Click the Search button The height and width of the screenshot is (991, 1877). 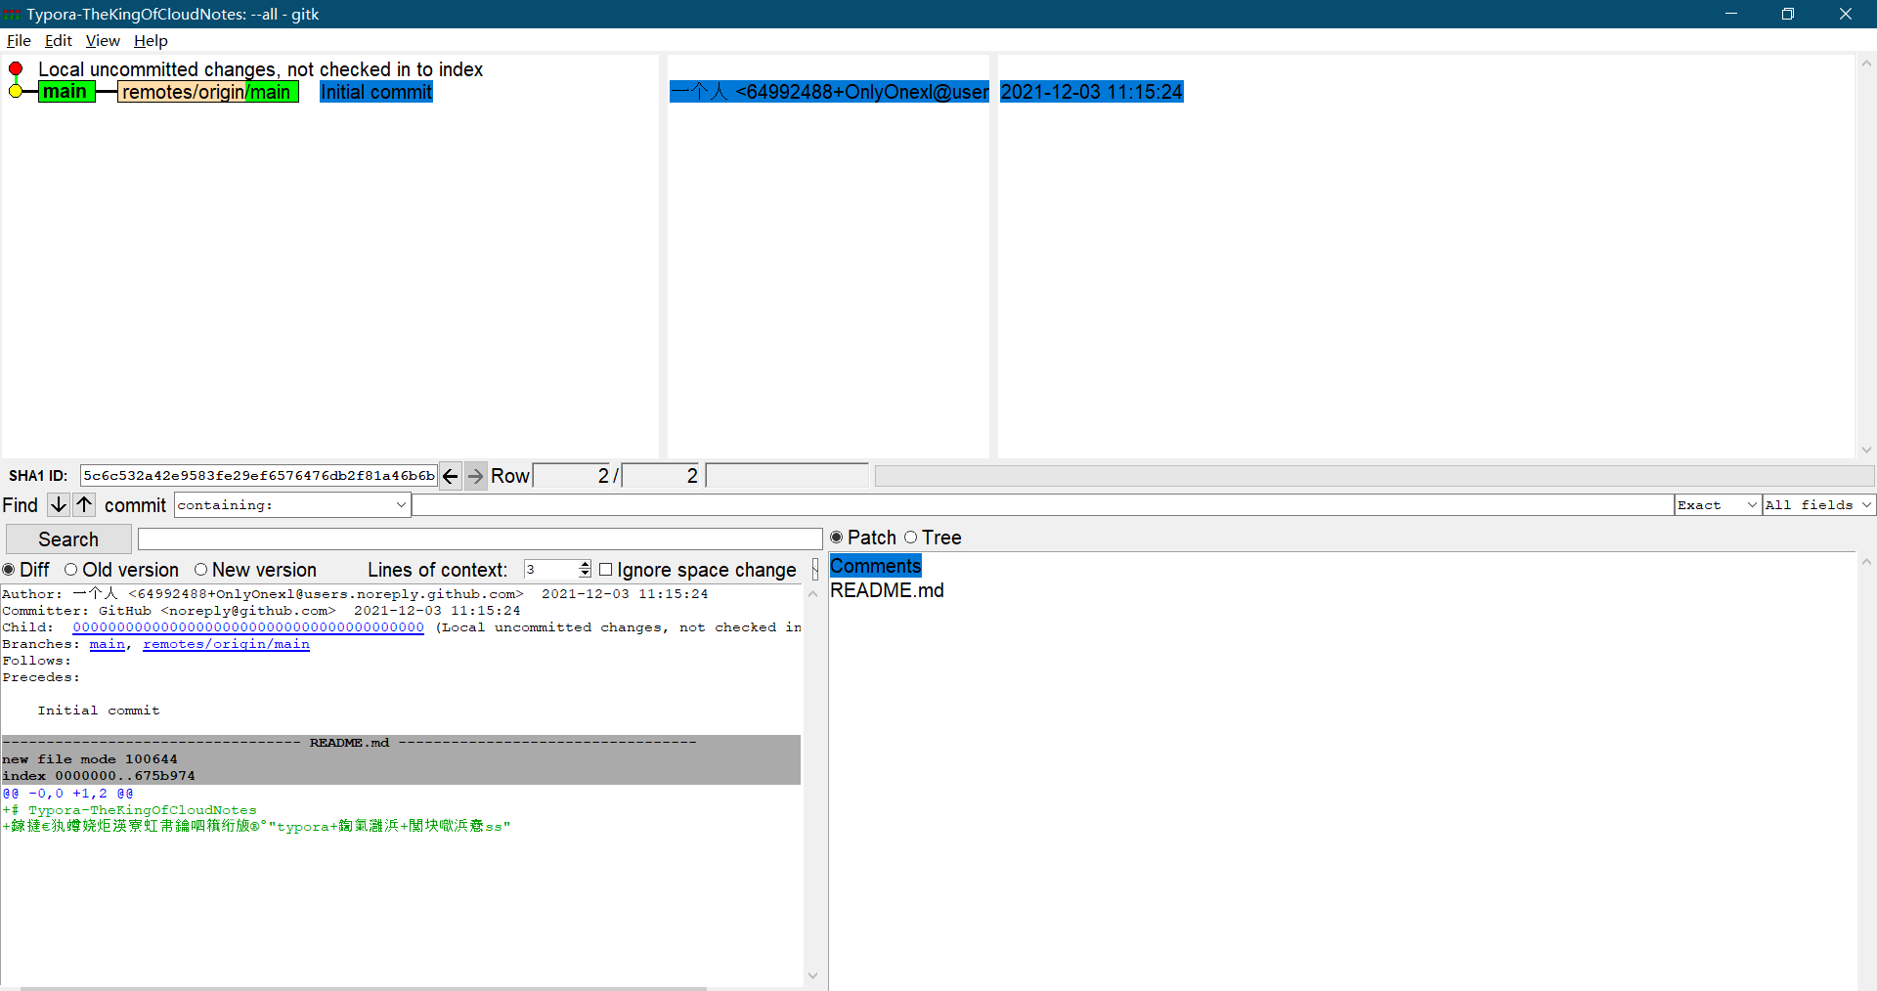[x=68, y=539]
